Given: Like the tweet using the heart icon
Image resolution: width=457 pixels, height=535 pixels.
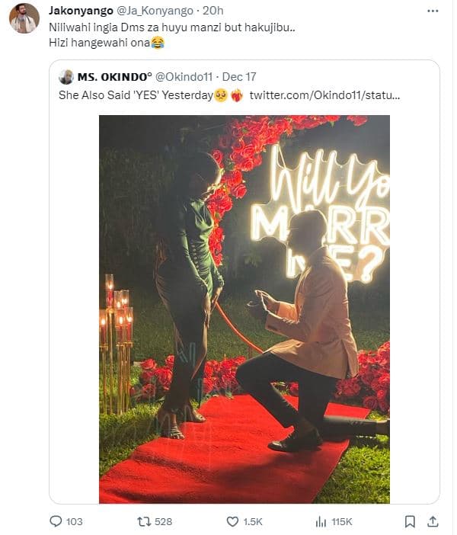Looking at the screenshot, I should point(233,521).
